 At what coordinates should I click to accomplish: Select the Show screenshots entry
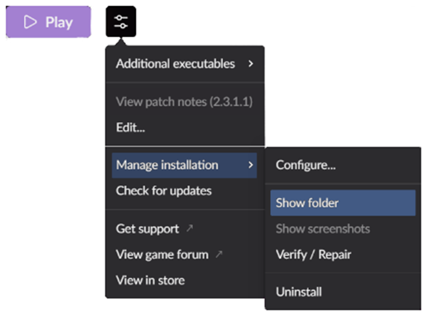pos(323,229)
